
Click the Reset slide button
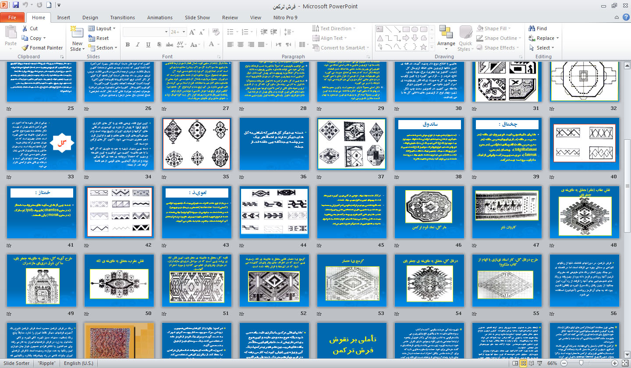(x=99, y=38)
